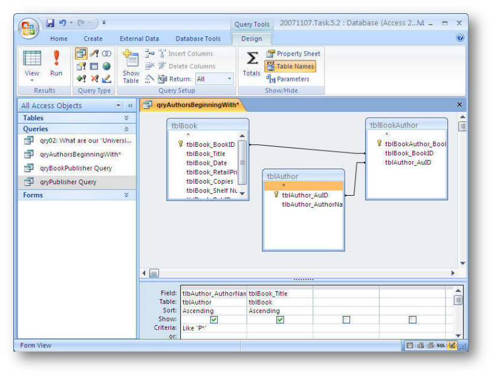The width and height of the screenshot is (494, 377).
Task: Run the query with the red exclamation icon
Action: point(56,63)
